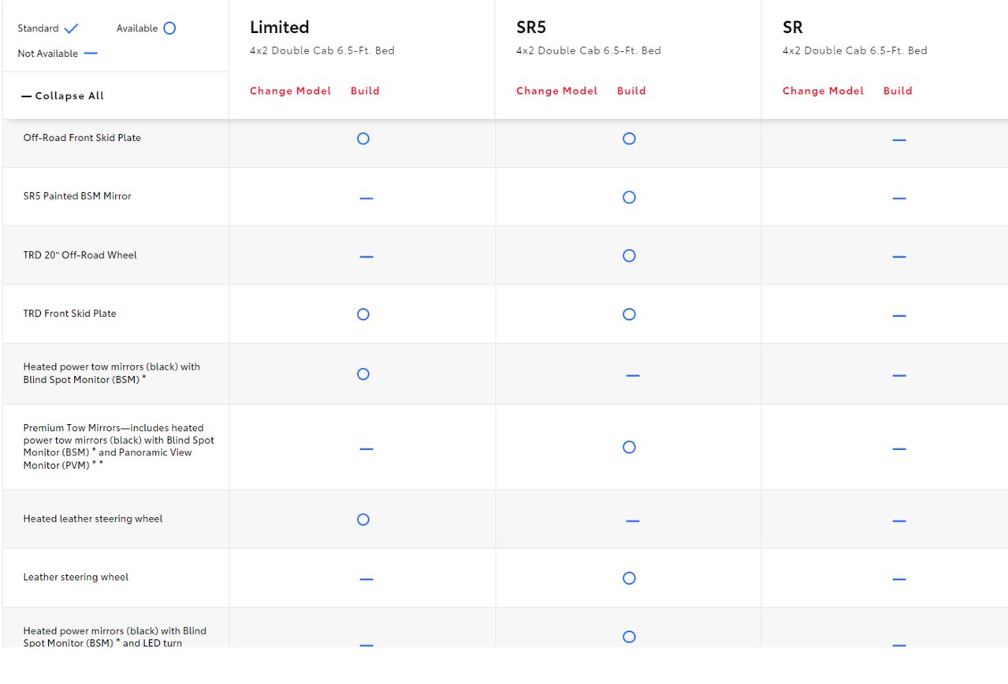Click the Limited circle for Heated leather steering wheel

tap(363, 520)
